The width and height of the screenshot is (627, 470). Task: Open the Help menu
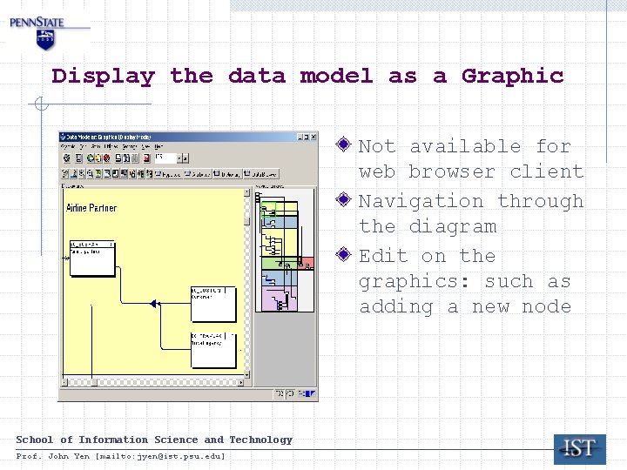(x=159, y=147)
